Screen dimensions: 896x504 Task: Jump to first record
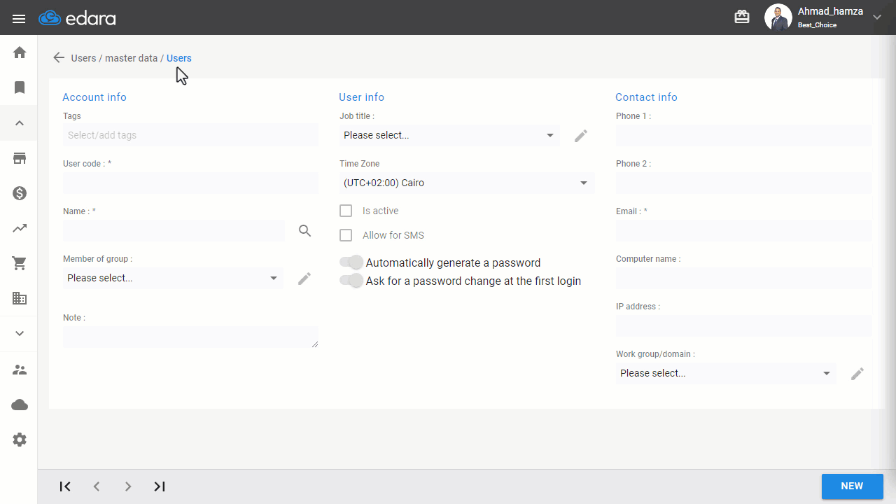pyautogui.click(x=65, y=486)
